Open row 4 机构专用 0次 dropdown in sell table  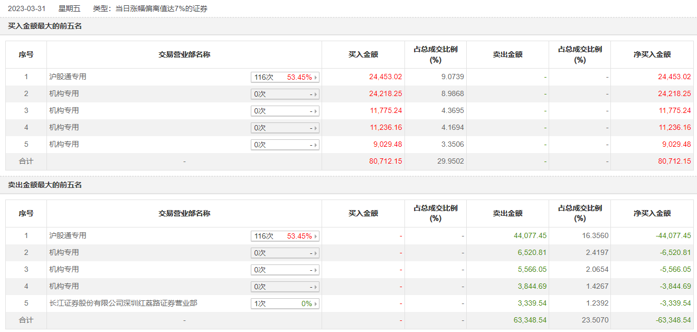click(x=285, y=287)
